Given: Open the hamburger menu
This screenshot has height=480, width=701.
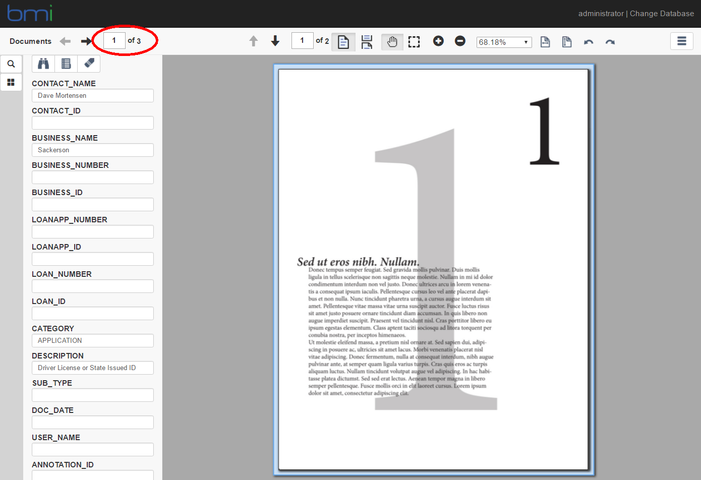Looking at the screenshot, I should click(682, 41).
